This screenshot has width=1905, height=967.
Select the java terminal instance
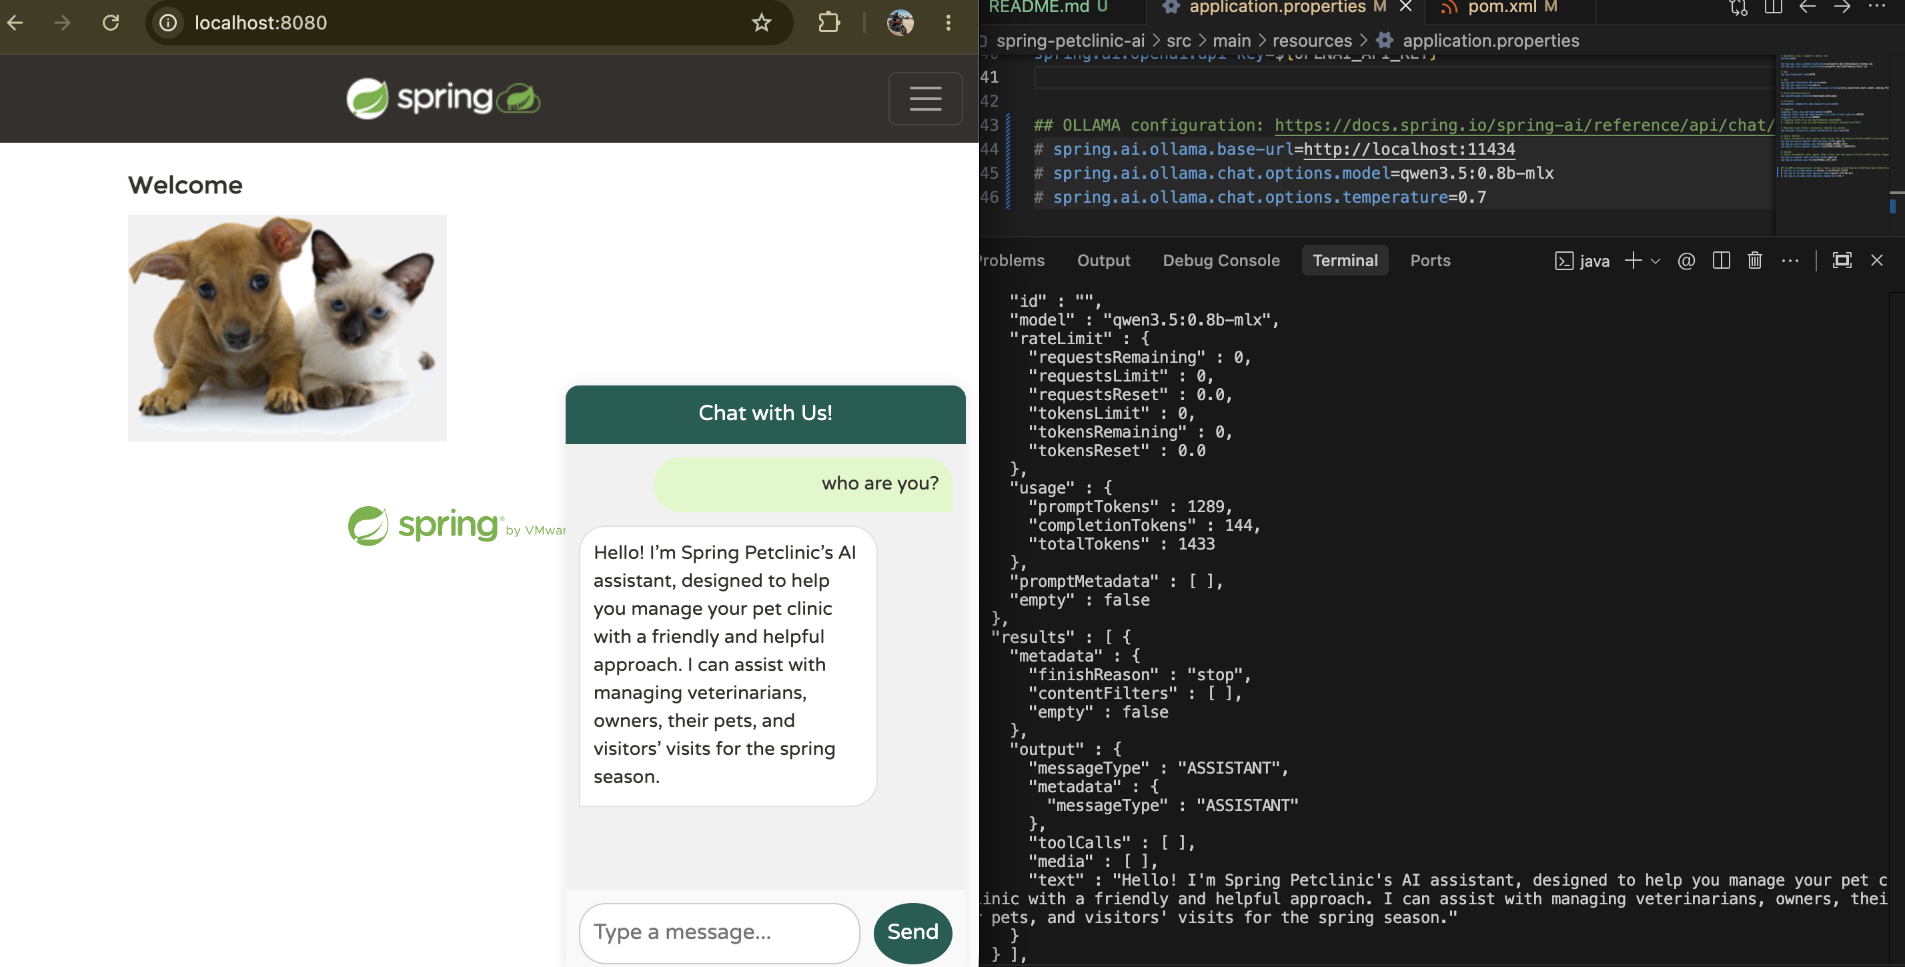[x=1583, y=261]
